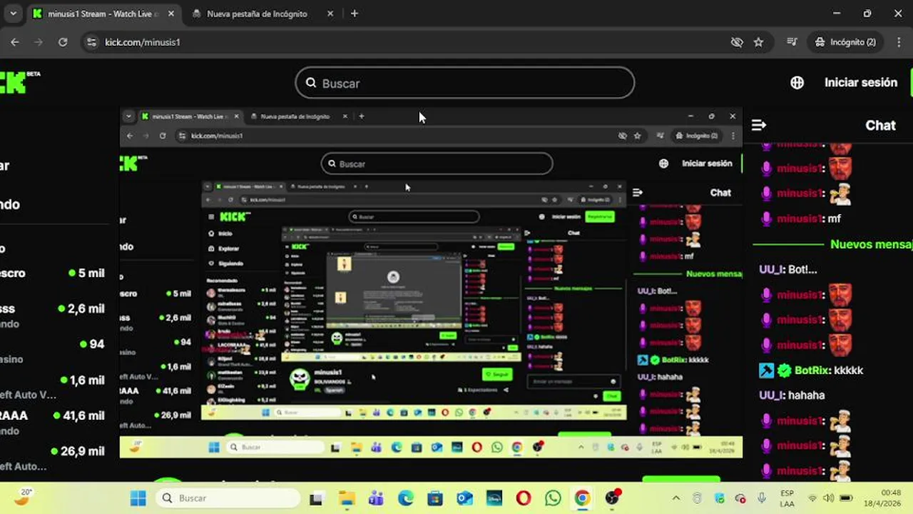The height and width of the screenshot is (514, 913).
Task: Reload the kick.com page
Action: (63, 42)
